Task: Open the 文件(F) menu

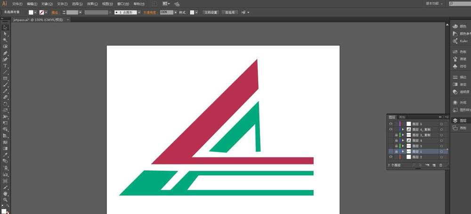Action: 17,4
